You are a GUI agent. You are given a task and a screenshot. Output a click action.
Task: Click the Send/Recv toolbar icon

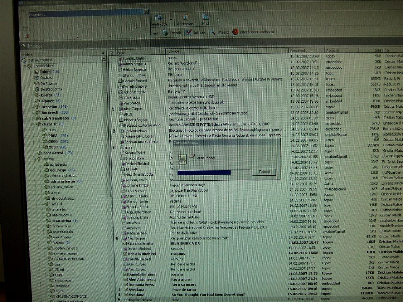[x=158, y=18]
